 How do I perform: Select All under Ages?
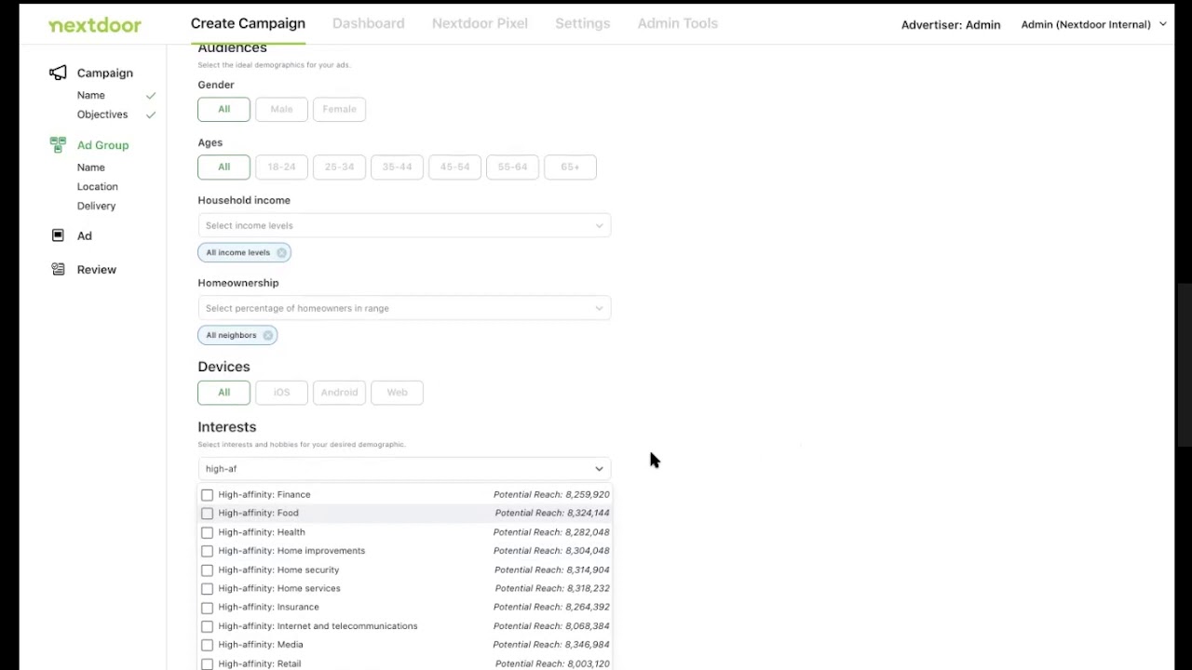(223, 167)
